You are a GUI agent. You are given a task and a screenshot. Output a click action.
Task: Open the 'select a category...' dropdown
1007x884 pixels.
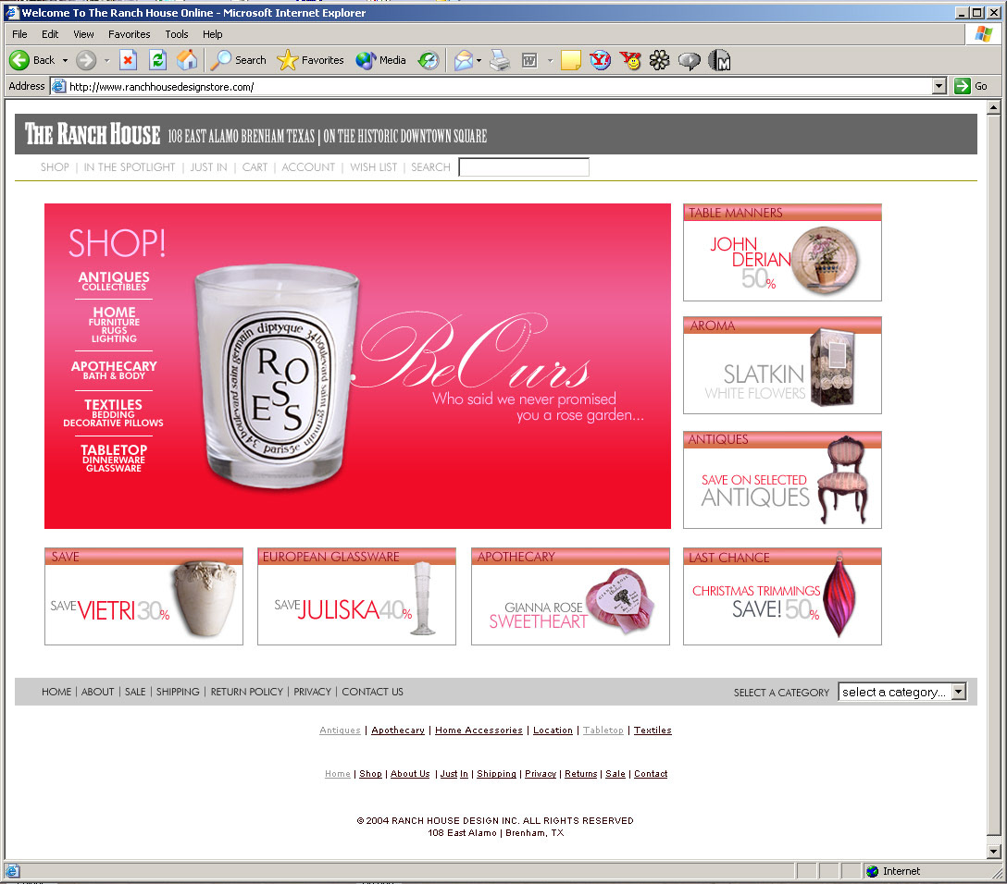click(x=902, y=692)
